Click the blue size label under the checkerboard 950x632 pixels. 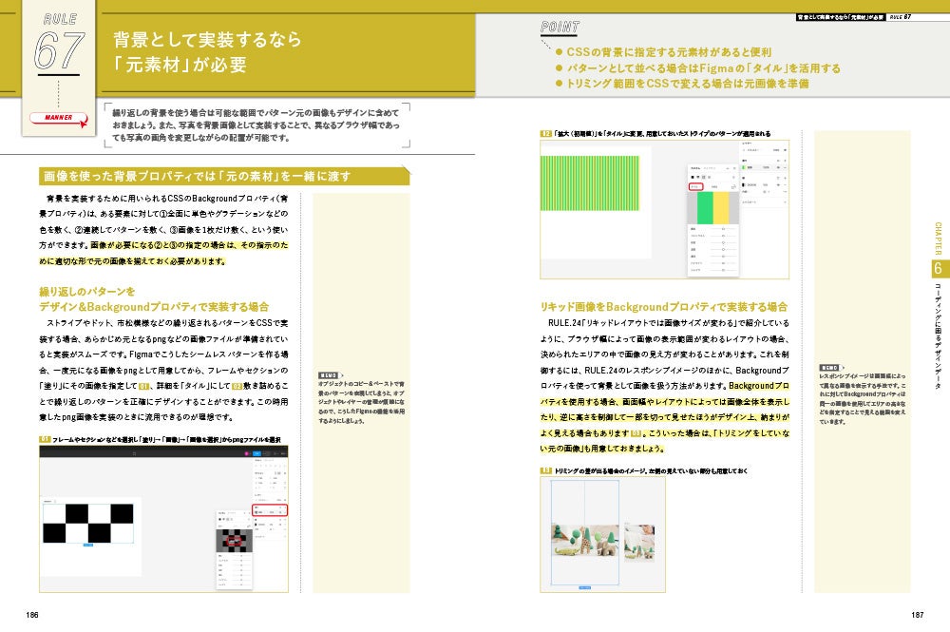[88, 545]
